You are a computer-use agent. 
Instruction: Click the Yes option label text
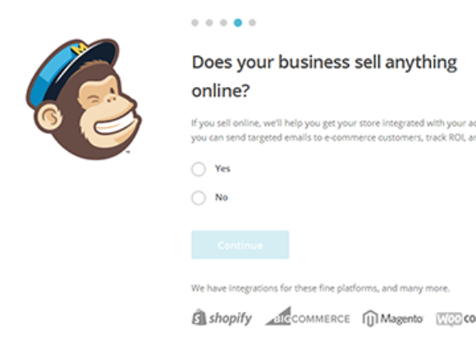tap(222, 168)
